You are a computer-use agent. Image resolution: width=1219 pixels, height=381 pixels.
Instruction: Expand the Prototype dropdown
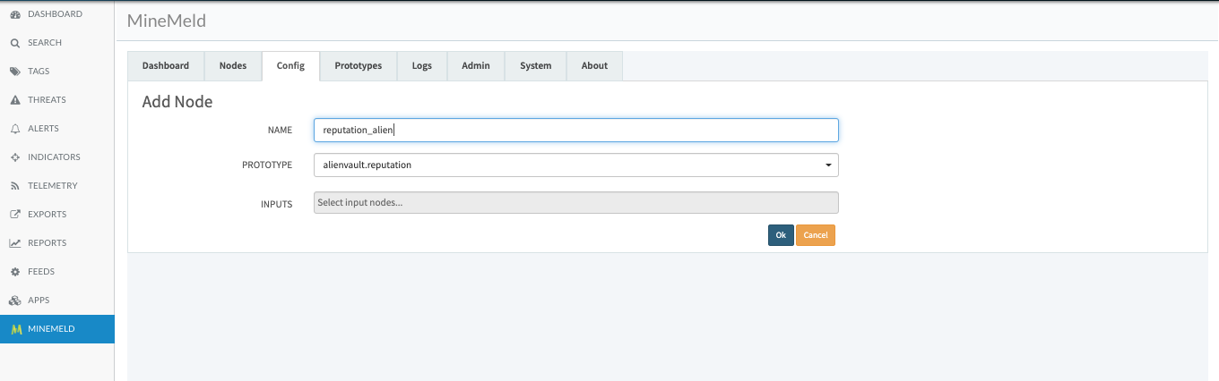tap(575, 165)
